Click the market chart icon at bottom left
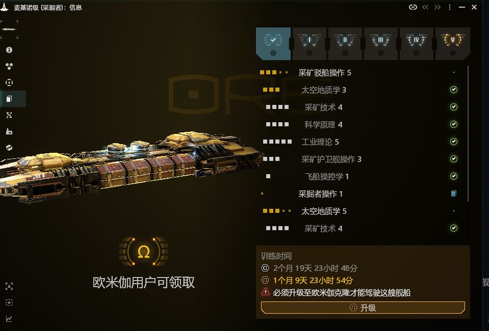The width and height of the screenshot is (489, 331). pos(9,319)
